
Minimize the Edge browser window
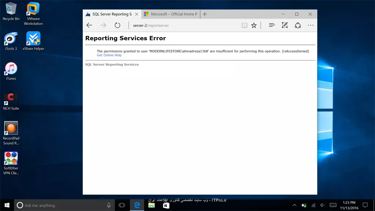pos(283,14)
